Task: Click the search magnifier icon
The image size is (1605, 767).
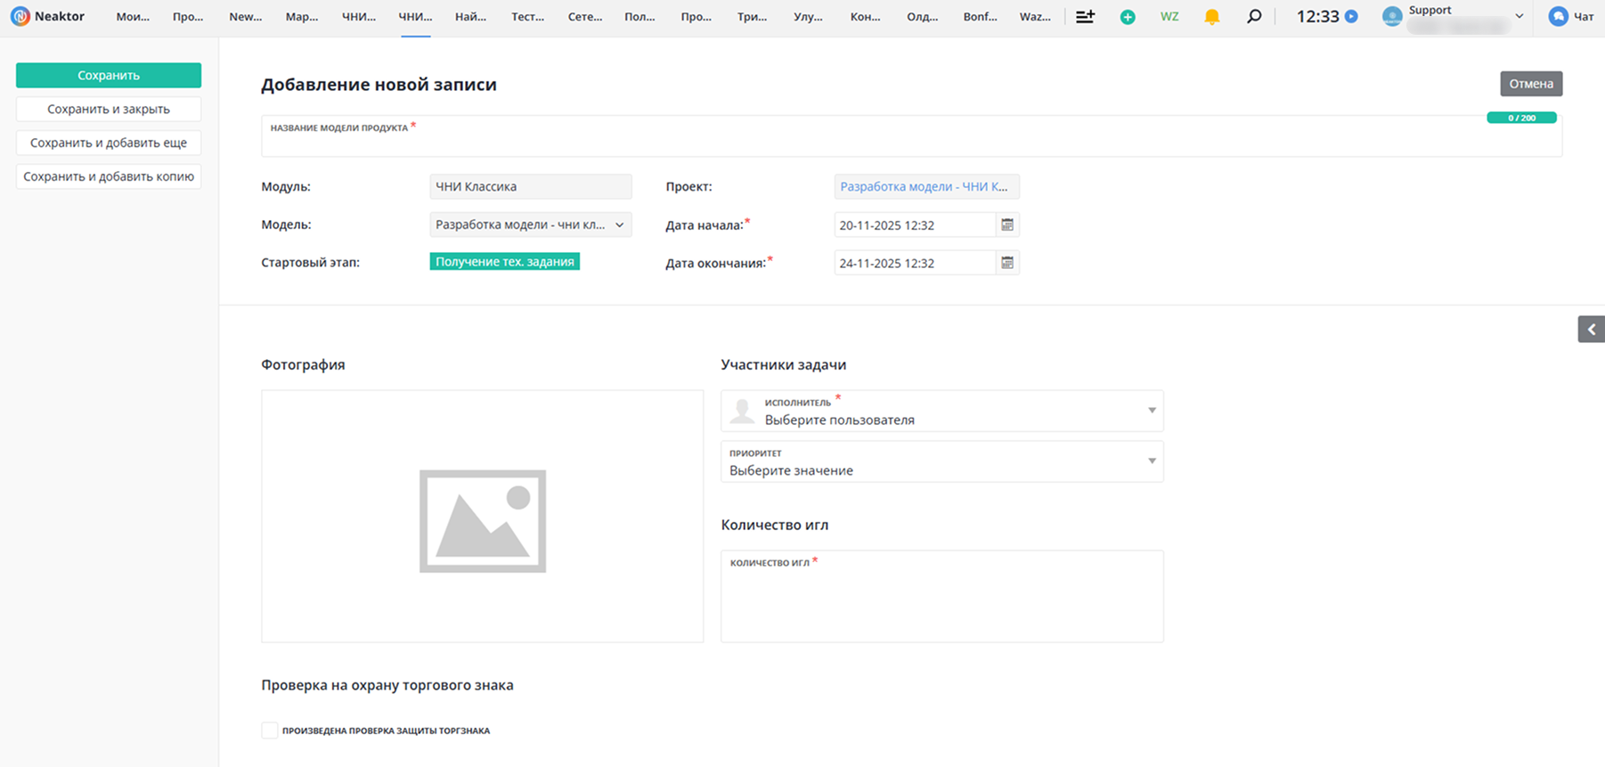Action: coord(1254,17)
